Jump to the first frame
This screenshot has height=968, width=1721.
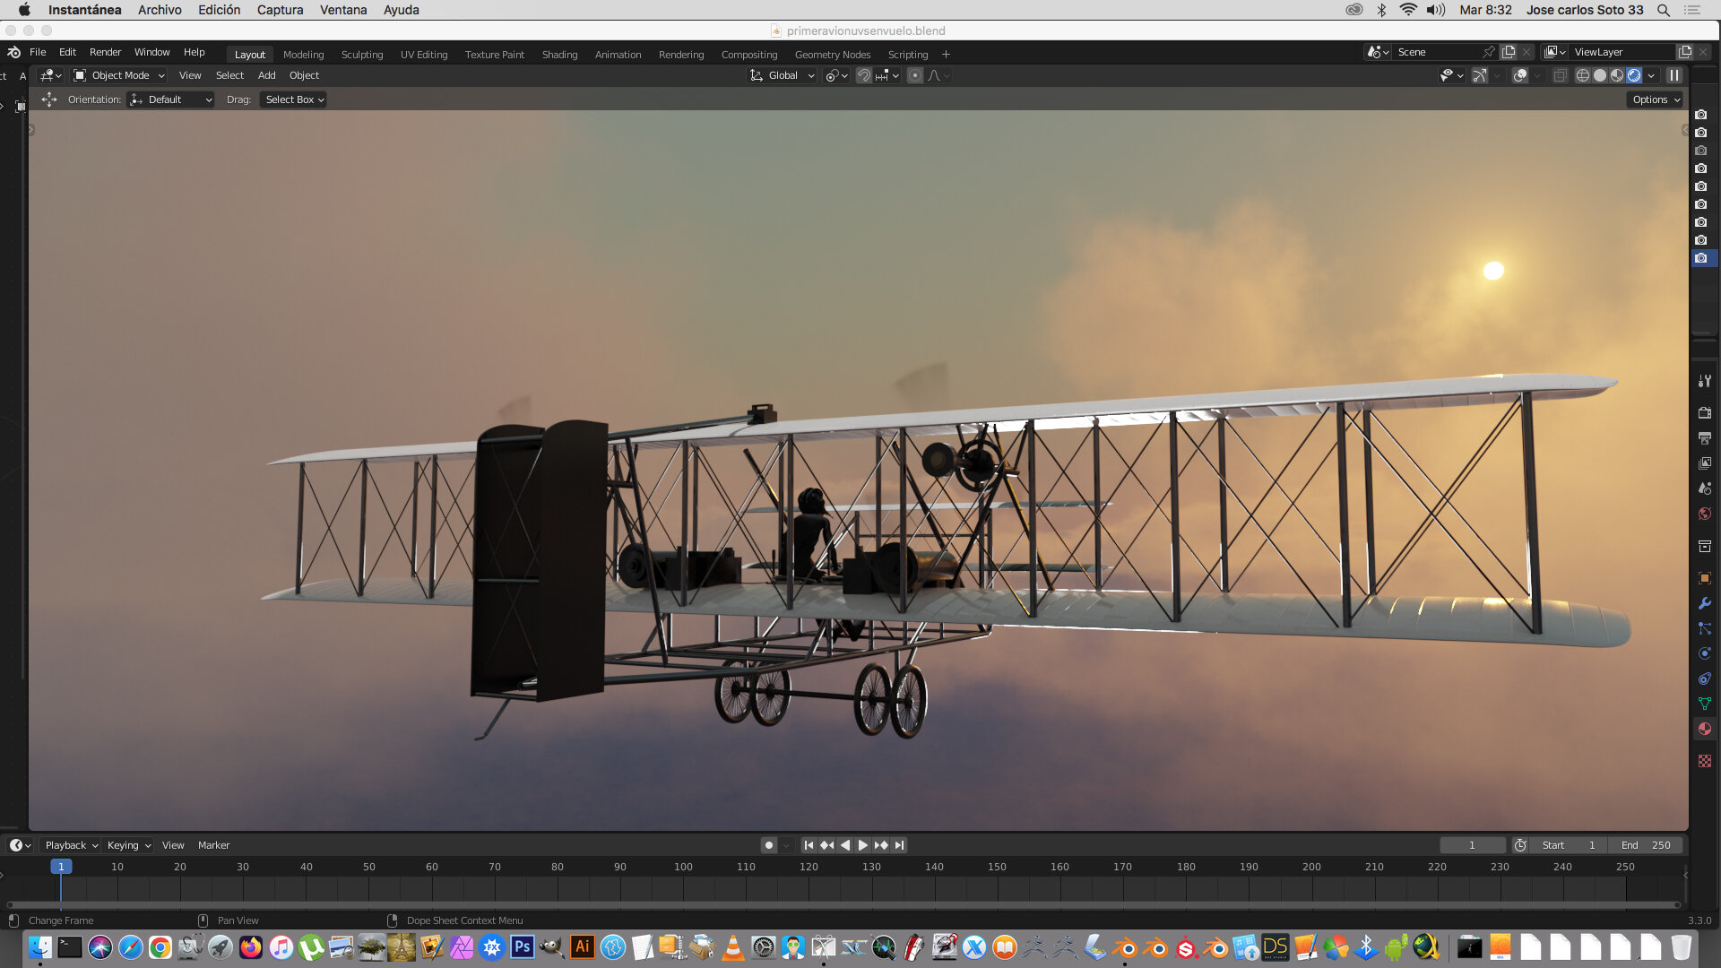coord(809,845)
